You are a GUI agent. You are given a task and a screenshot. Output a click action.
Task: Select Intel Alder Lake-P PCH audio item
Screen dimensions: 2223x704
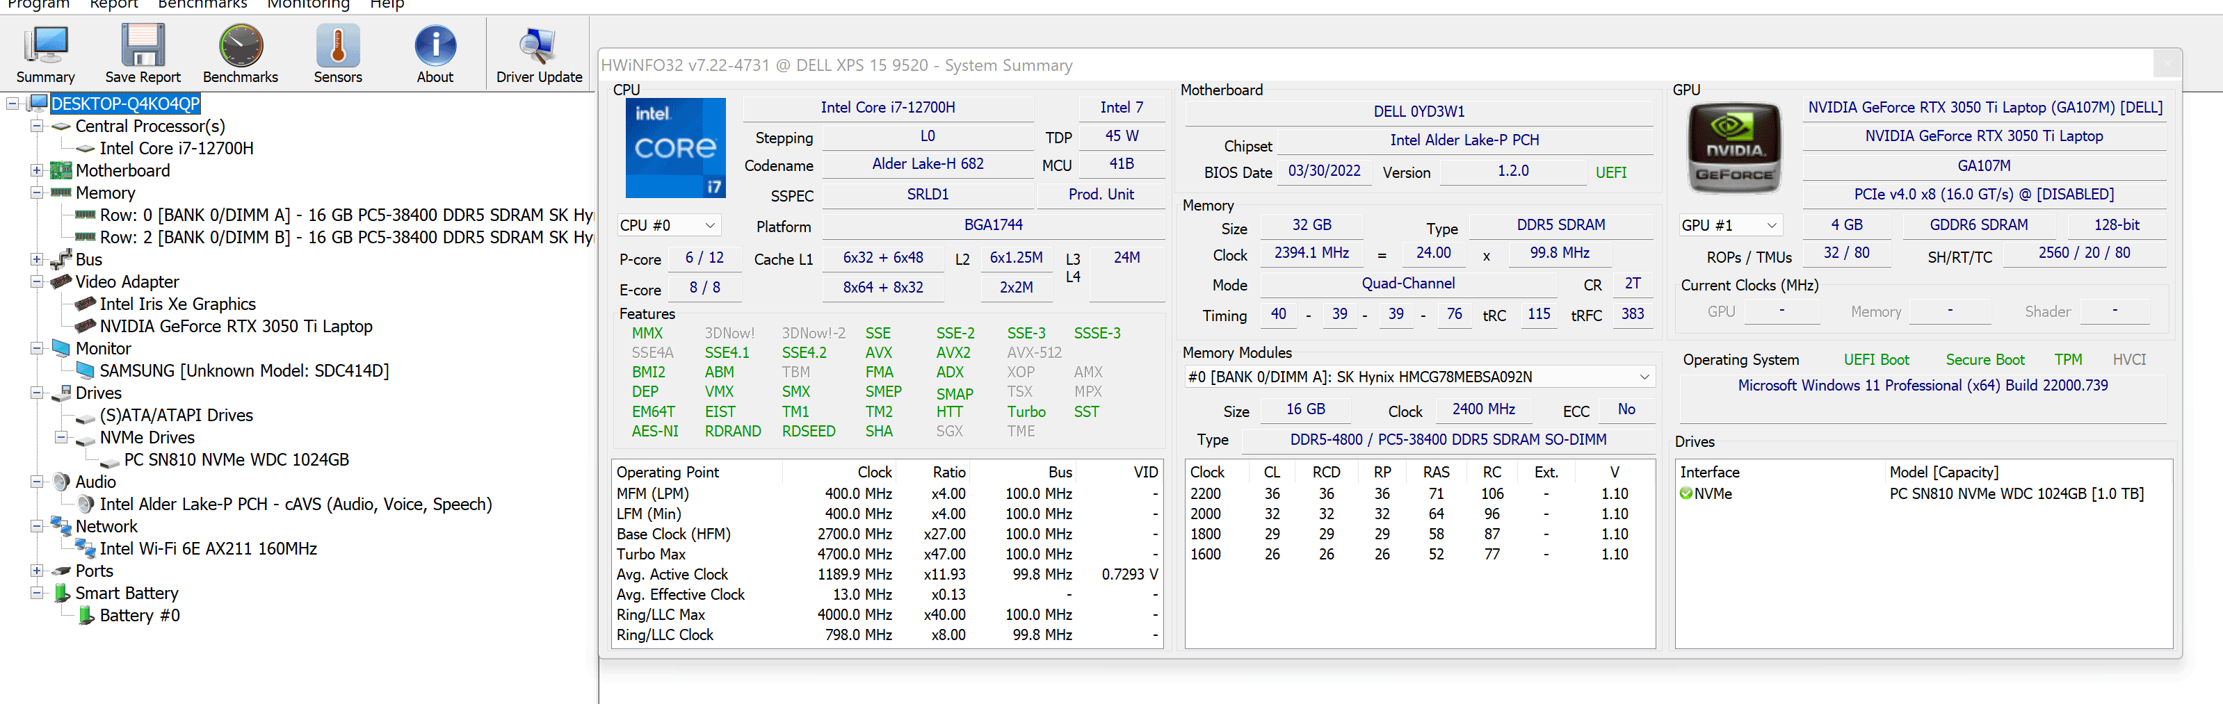click(x=296, y=504)
